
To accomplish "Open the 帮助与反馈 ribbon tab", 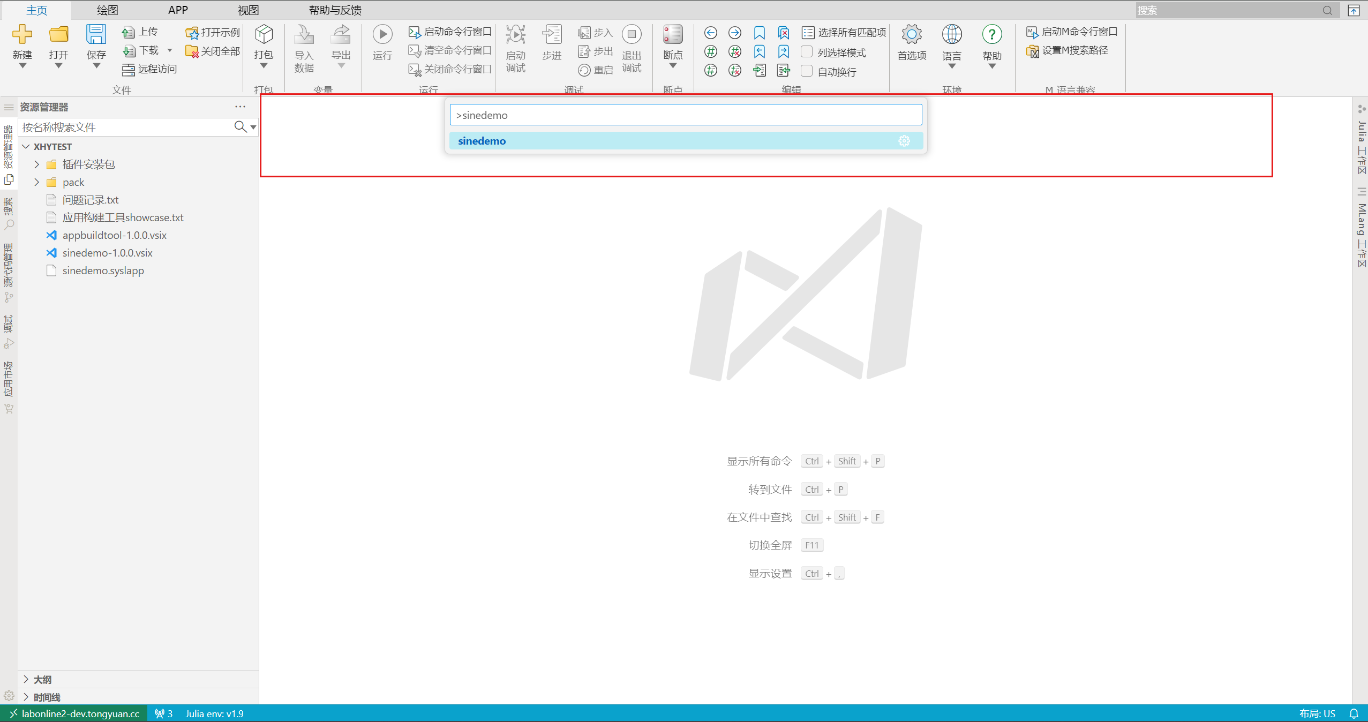I will tap(335, 10).
